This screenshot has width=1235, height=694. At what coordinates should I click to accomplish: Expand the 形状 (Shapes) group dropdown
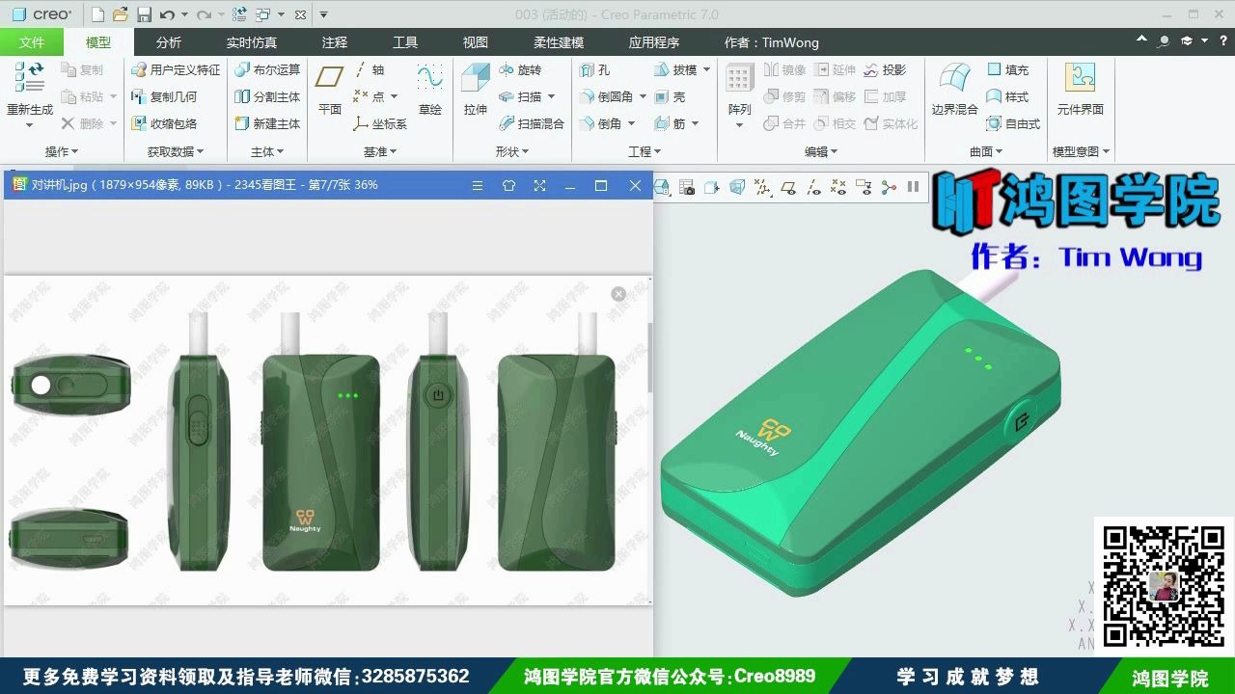512,151
